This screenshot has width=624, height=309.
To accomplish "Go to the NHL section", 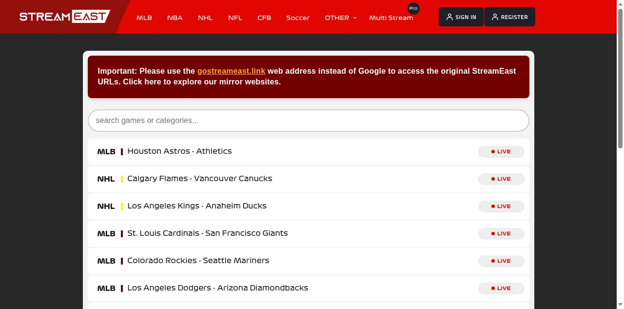I will point(205,18).
